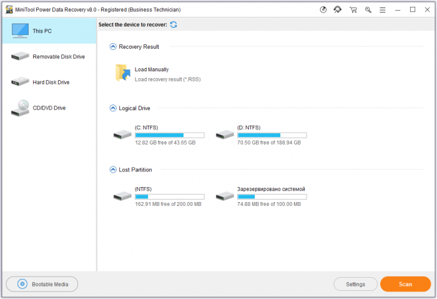Click the Removable Disk Drive icon

pyautogui.click(x=20, y=56)
